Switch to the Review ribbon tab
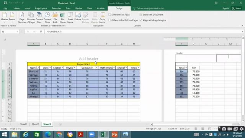The image size is (245, 138). point(79,8)
